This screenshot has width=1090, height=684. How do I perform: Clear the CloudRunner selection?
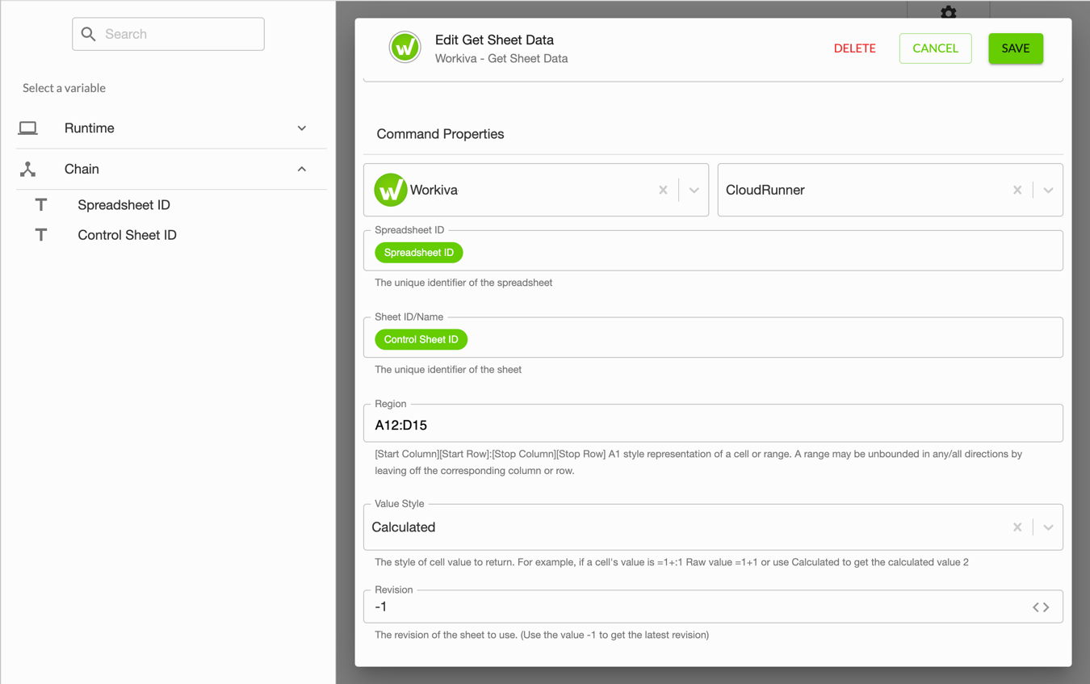[x=1017, y=190]
